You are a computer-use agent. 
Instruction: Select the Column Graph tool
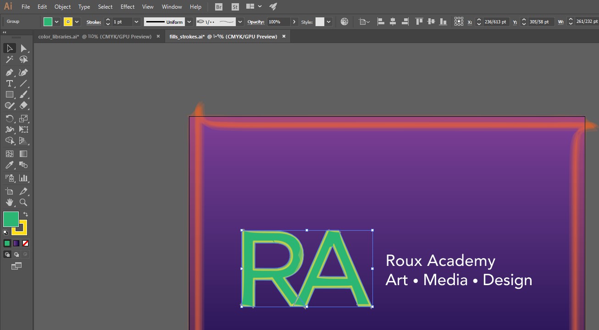24,178
